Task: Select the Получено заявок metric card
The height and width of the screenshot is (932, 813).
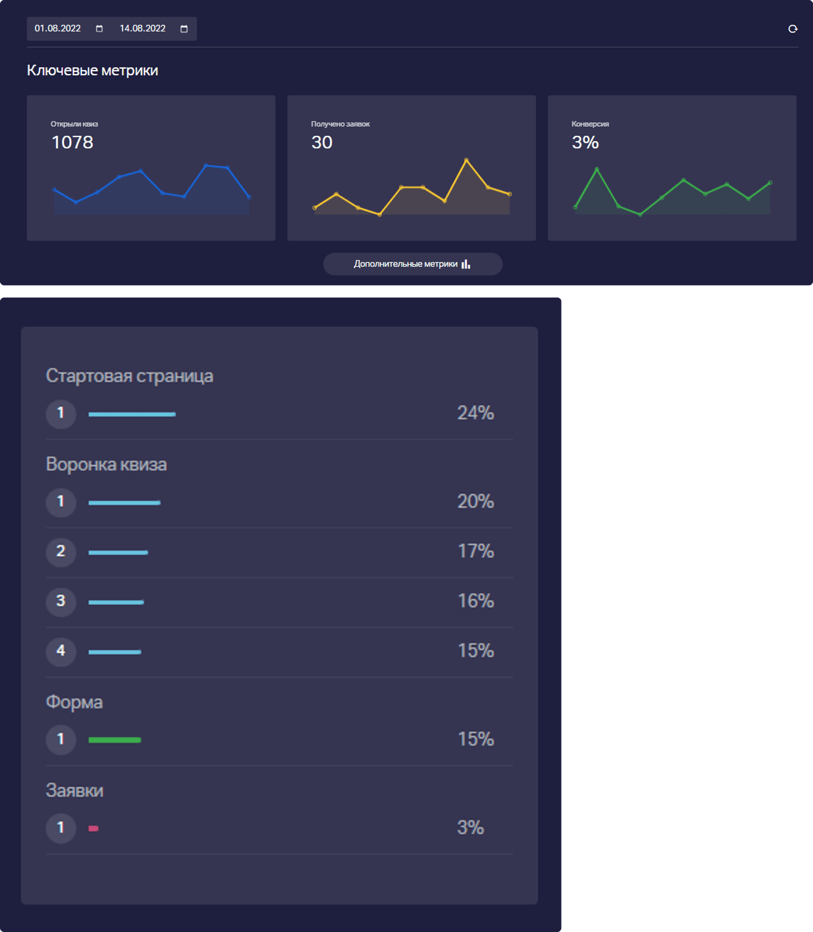Action: click(x=411, y=168)
